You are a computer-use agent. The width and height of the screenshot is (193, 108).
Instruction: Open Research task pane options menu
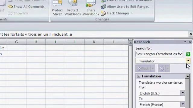click(185, 42)
